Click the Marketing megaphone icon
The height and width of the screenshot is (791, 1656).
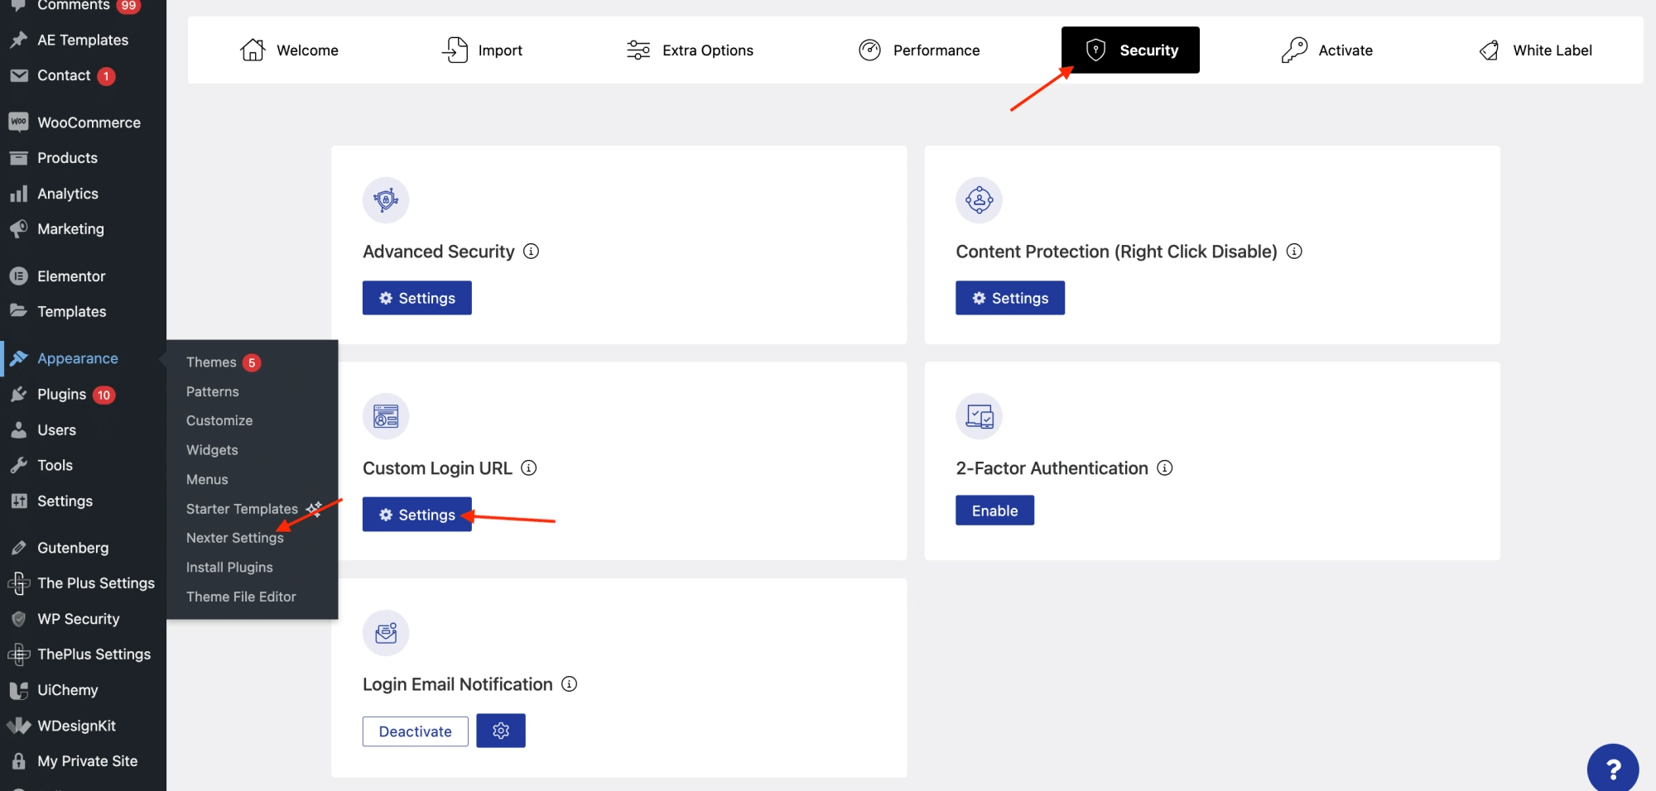click(18, 229)
